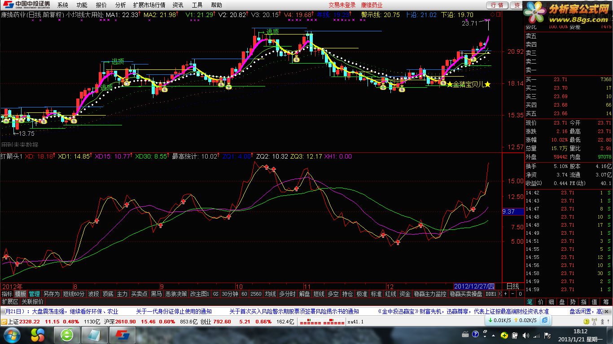
Task: Switch to 极准 template
Action: tap(362, 294)
